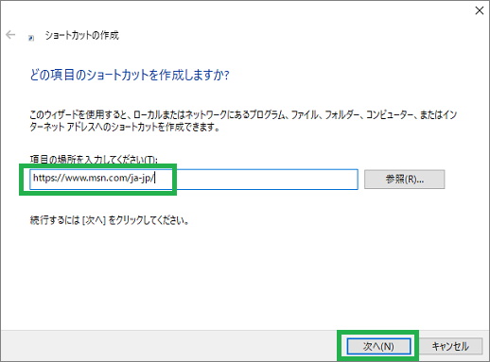Image resolution: width=490 pixels, height=362 pixels.
Task: Click the https://www.msn.com/ja-jp/ URL text
Action: [x=94, y=178]
